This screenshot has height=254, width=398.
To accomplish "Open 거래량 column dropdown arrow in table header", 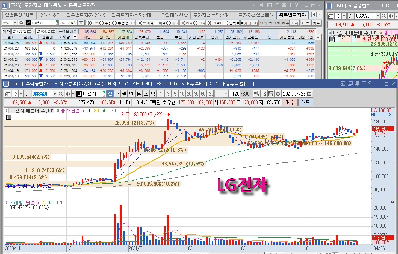I will [x=75, y=37].
